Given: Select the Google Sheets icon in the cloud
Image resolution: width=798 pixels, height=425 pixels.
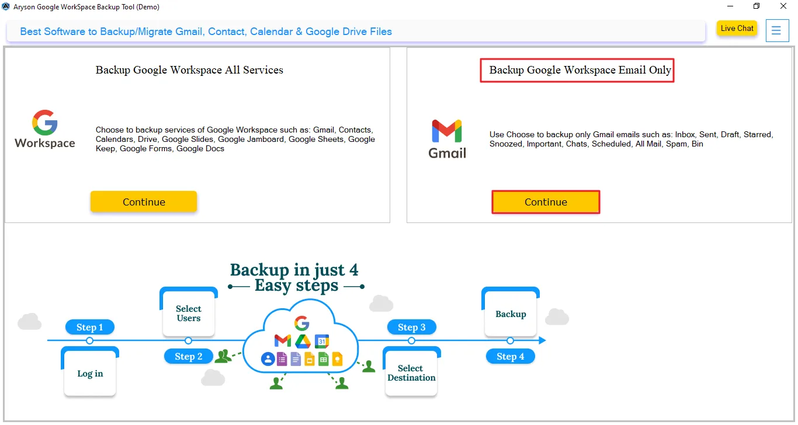Looking at the screenshot, I should point(324,359).
